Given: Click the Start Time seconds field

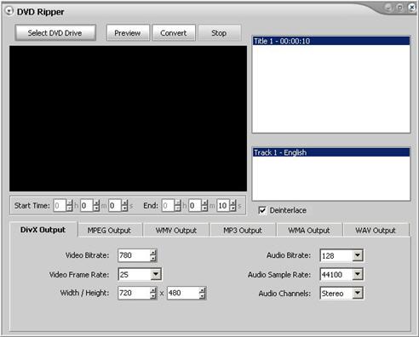Looking at the screenshot, I should tap(115, 205).
